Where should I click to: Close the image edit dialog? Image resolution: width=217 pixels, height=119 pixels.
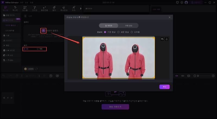pyautogui.click(x=170, y=17)
